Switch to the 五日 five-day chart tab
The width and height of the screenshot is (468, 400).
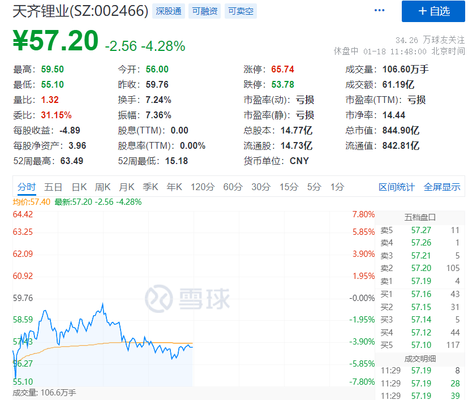(x=53, y=187)
